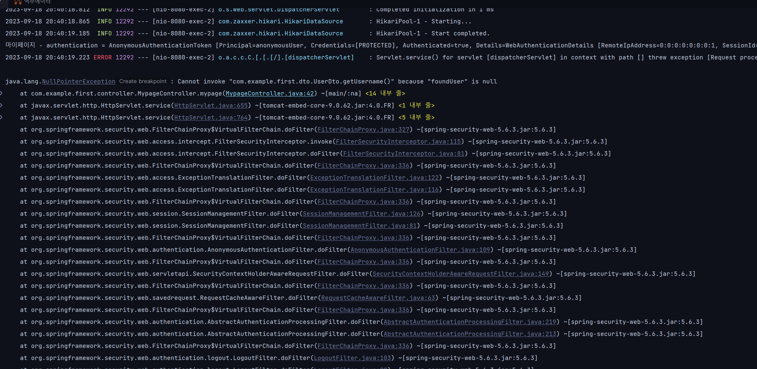This screenshot has width=757, height=369.
Task: Expand fold arrow beside the HttpServlet.java:655 line
Action: coord(2,105)
